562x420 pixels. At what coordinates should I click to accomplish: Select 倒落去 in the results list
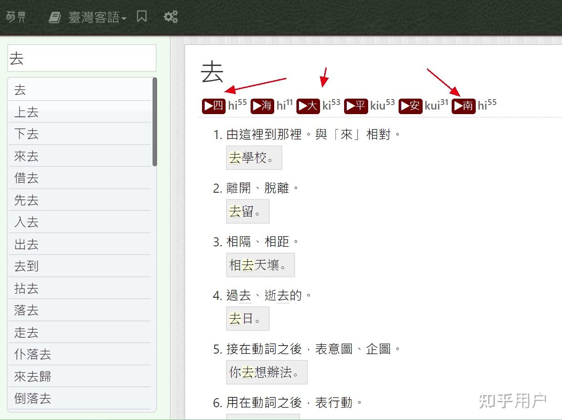79,398
